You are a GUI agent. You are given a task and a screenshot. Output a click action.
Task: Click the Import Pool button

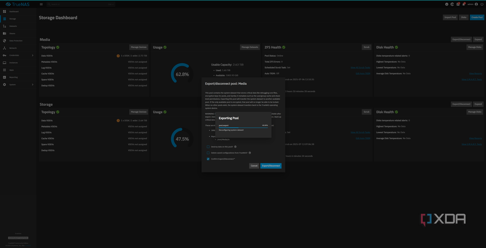click(450, 17)
